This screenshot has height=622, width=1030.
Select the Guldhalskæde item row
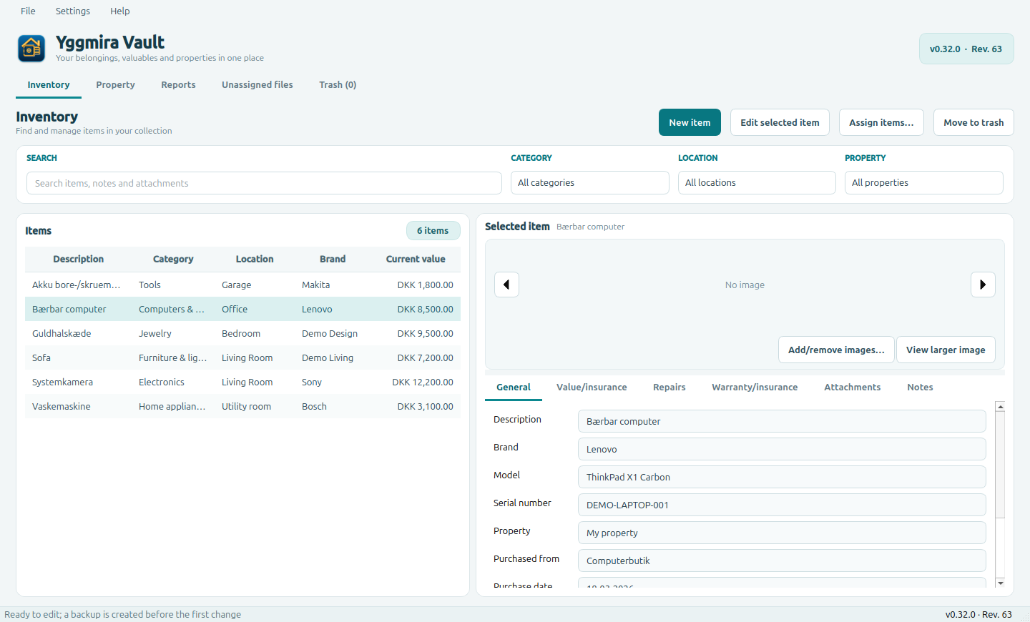(x=242, y=333)
